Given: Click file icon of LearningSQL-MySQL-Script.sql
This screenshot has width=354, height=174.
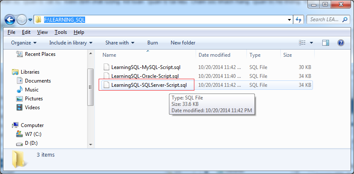Looking at the screenshot, I should pos(106,67).
